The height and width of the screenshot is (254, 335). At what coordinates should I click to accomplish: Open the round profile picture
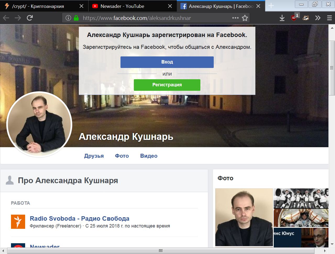[39, 124]
